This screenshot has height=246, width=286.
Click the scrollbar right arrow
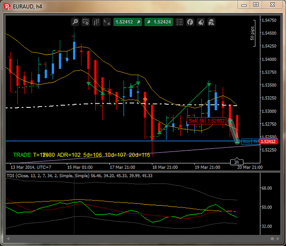coord(278,239)
